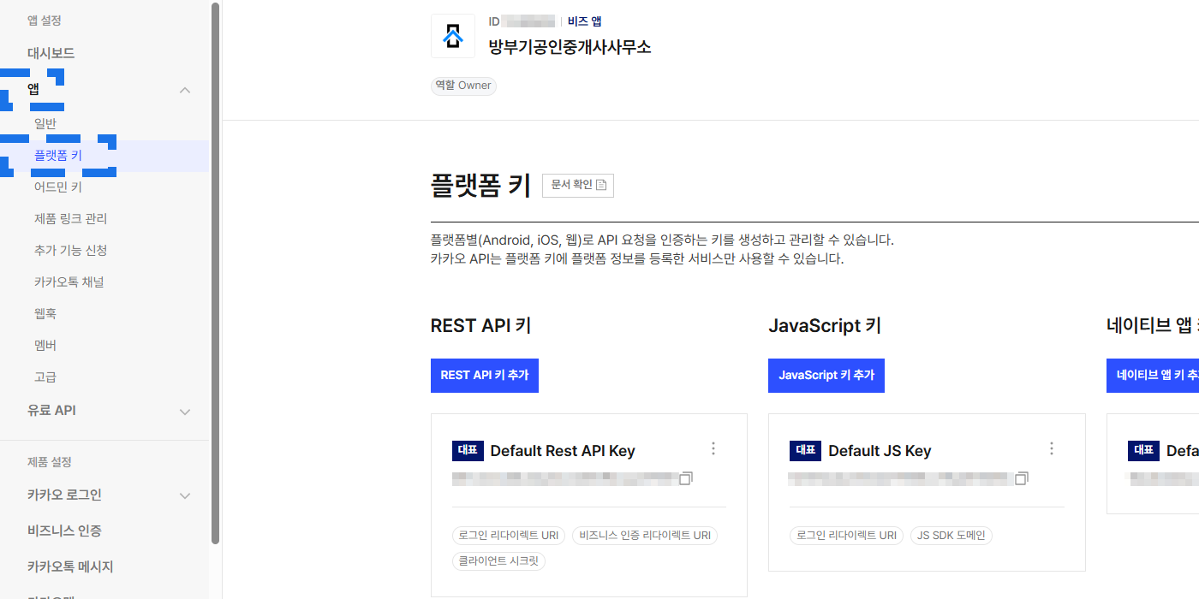Click the 클라이언트 시크릿 tag

click(x=498, y=561)
